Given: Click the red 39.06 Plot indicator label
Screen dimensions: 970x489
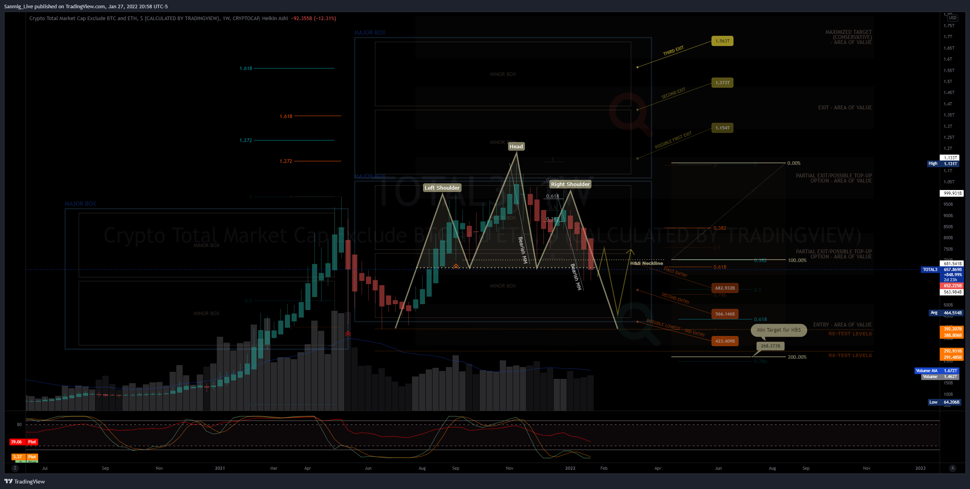Looking at the screenshot, I should pos(24,442).
